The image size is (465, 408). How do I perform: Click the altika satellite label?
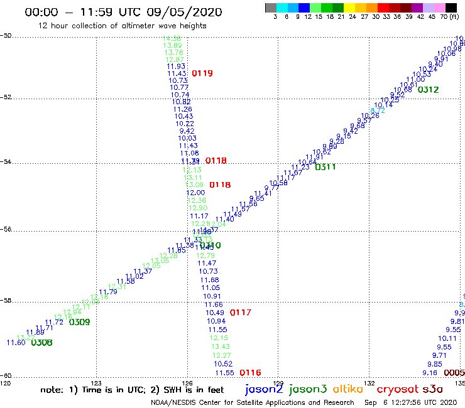[x=348, y=389]
